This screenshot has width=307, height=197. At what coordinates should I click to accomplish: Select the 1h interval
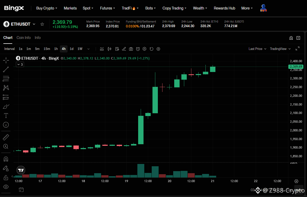(x=56, y=49)
